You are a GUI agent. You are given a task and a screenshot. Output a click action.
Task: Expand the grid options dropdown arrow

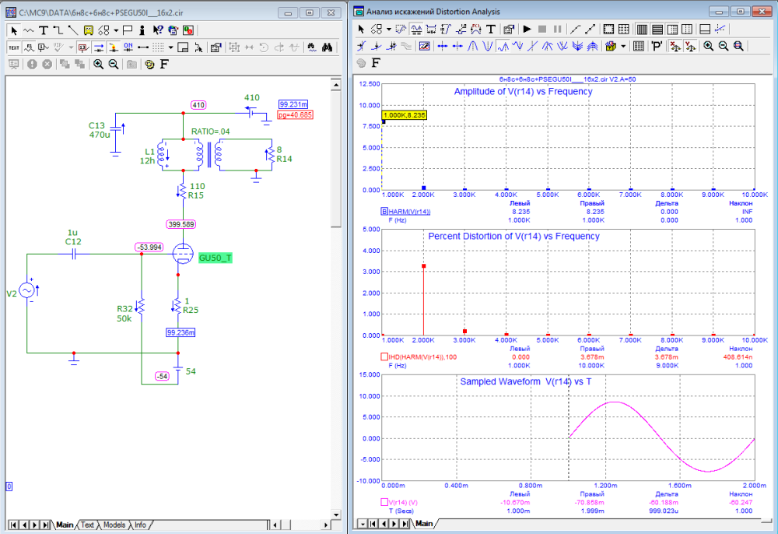pos(170,47)
